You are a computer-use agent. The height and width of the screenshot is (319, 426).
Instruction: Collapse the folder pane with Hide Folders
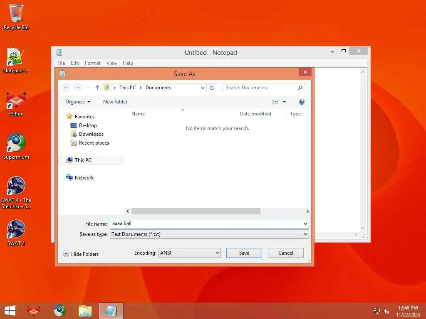[81, 254]
